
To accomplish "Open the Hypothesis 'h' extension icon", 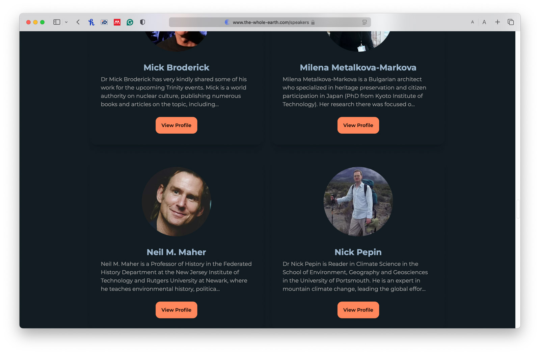I will point(91,22).
